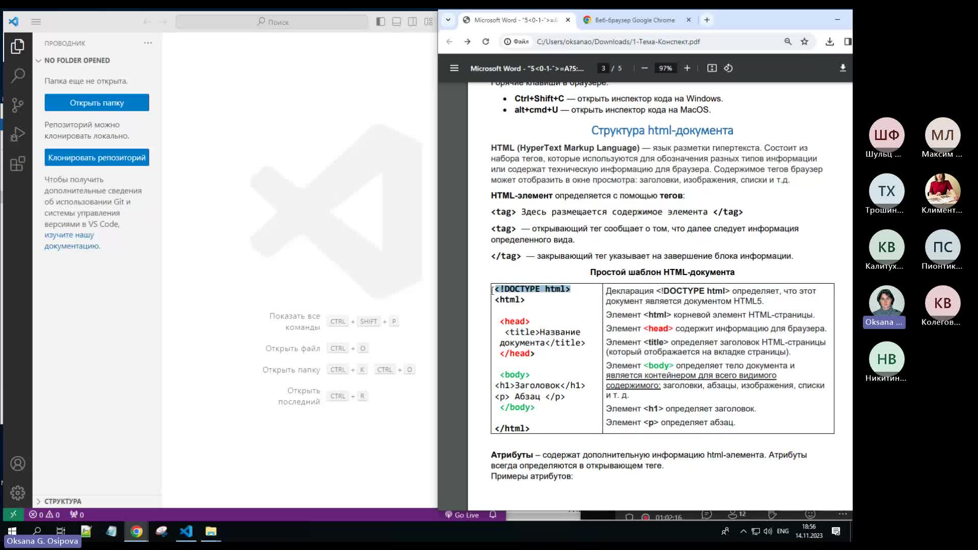Click the PDF zoom level 97% field
The height and width of the screenshot is (550, 978).
[x=665, y=68]
